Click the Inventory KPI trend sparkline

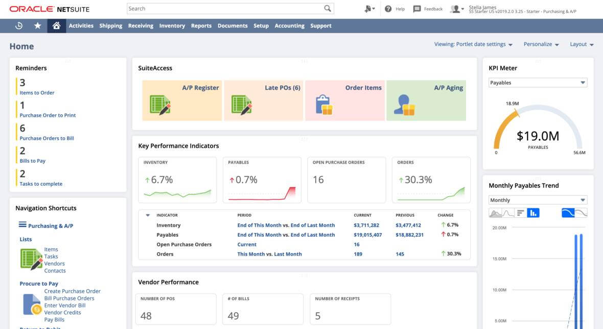[177, 193]
